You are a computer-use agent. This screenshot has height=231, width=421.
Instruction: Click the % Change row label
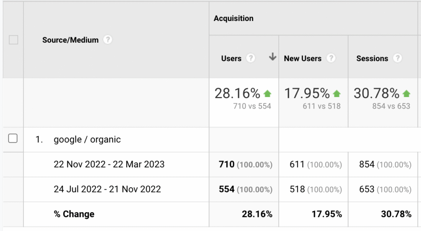click(74, 214)
